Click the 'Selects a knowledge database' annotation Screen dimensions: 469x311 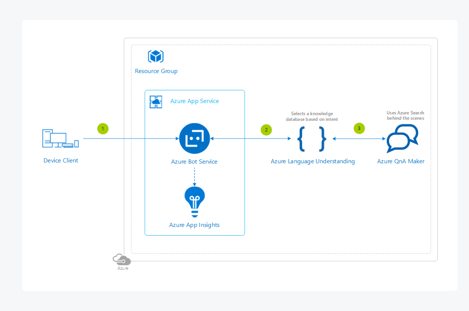(x=312, y=116)
